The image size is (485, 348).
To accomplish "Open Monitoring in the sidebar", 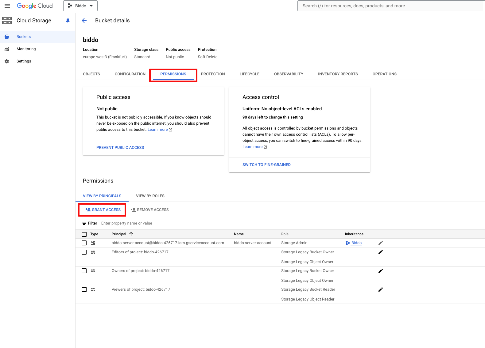I will click(x=37, y=49).
